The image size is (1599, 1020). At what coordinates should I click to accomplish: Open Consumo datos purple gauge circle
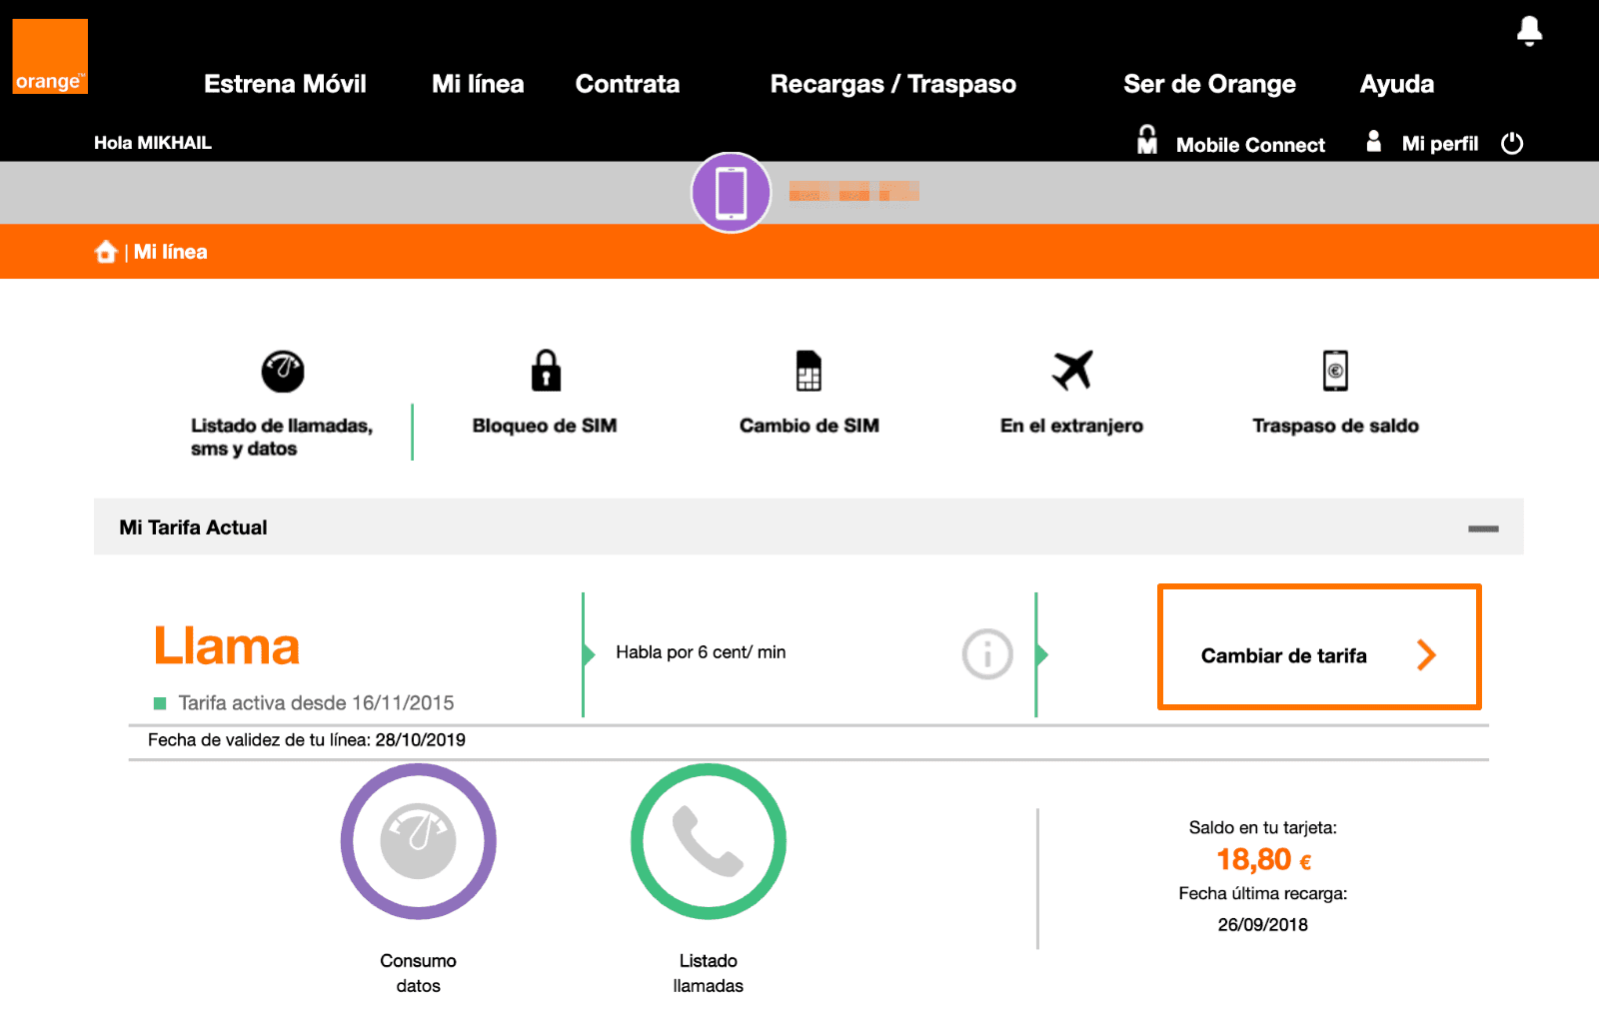(x=419, y=841)
